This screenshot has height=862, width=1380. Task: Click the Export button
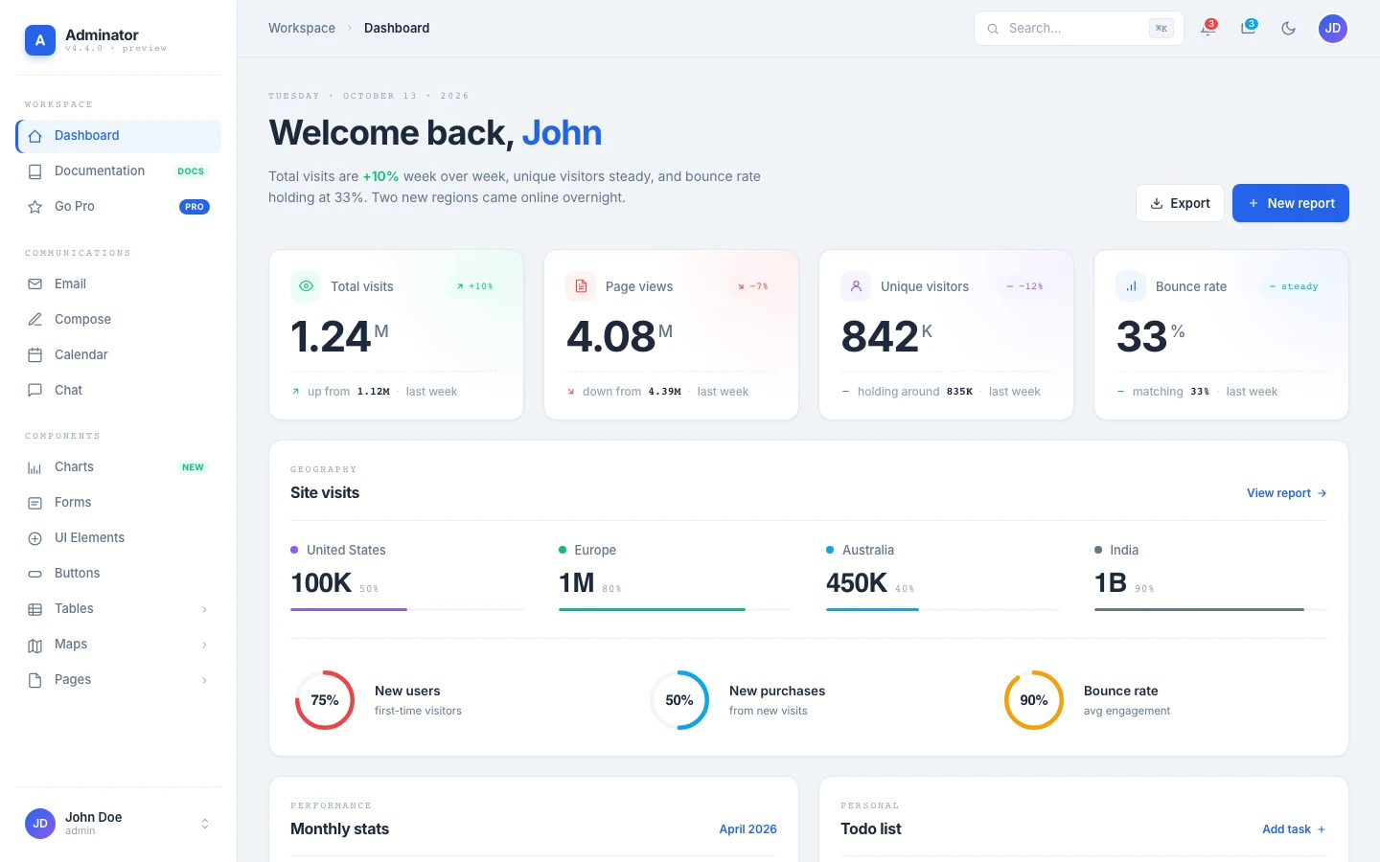[1180, 203]
